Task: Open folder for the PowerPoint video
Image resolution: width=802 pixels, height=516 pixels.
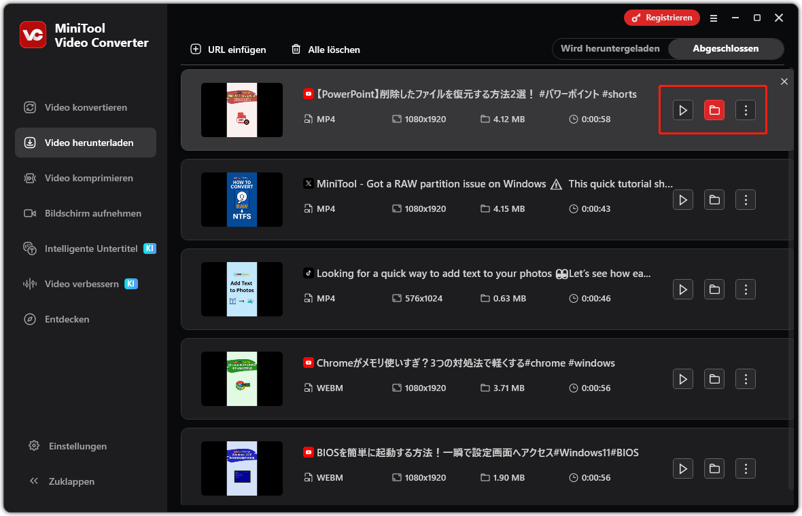Action: [x=714, y=111]
